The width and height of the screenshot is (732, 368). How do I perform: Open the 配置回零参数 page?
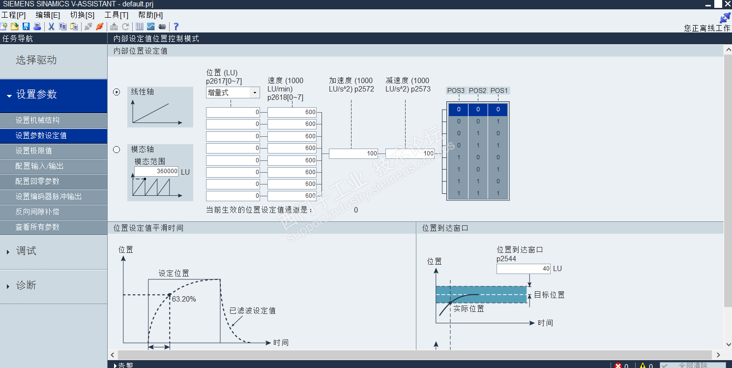click(x=54, y=182)
